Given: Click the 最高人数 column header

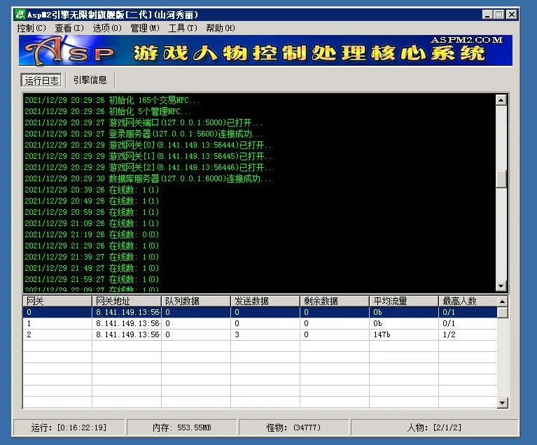Looking at the screenshot, I should [468, 302].
